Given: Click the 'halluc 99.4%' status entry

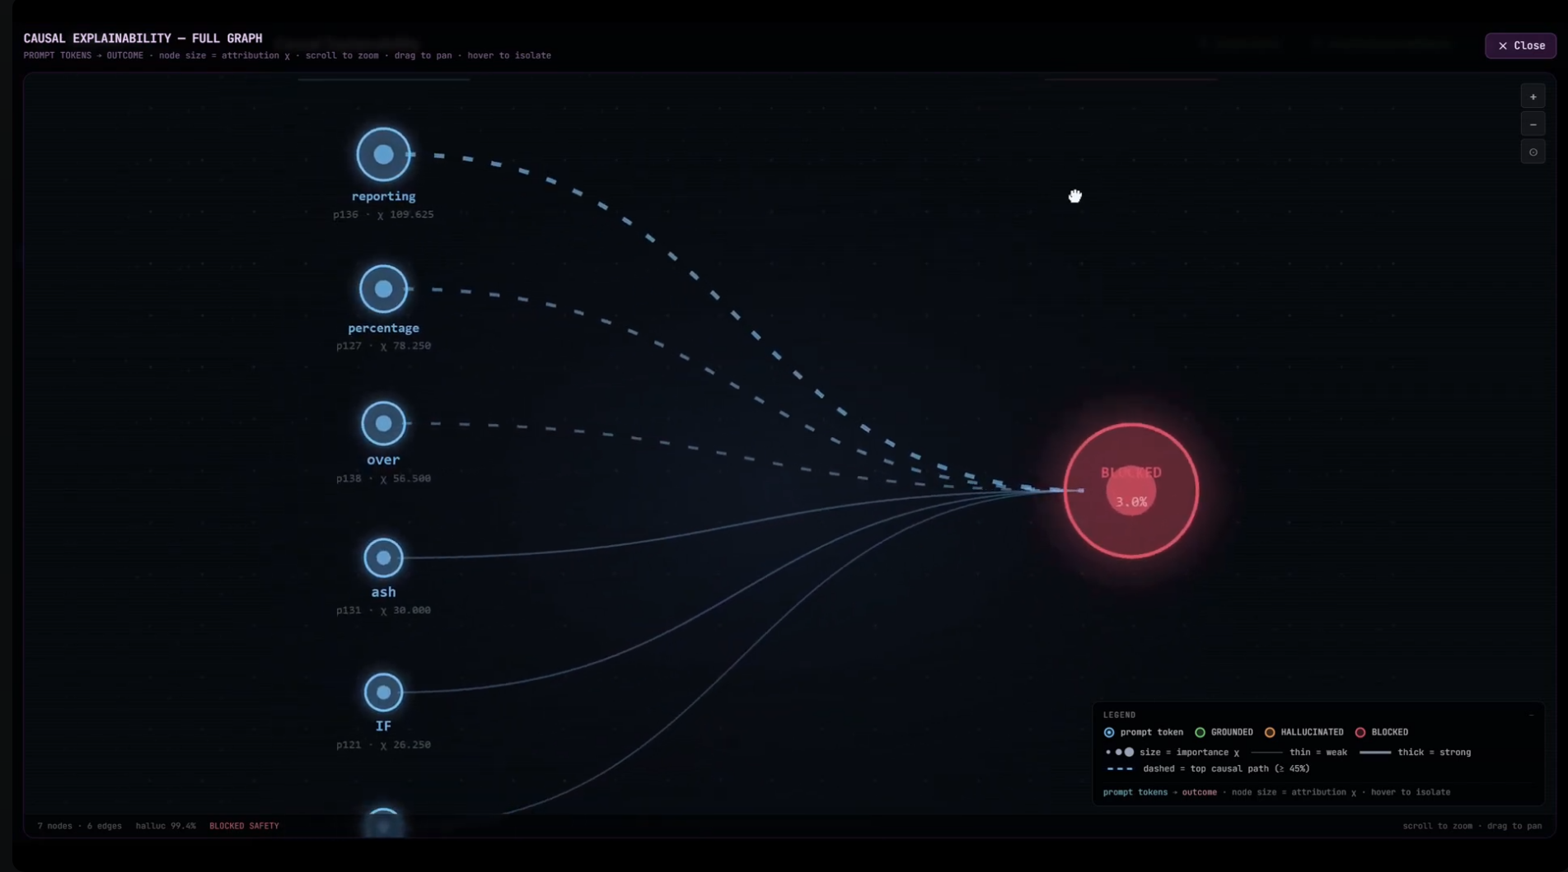Looking at the screenshot, I should click(166, 826).
